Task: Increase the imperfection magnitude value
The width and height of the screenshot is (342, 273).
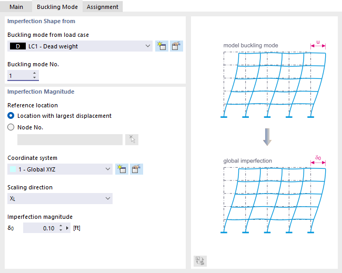Action: (x=61, y=226)
